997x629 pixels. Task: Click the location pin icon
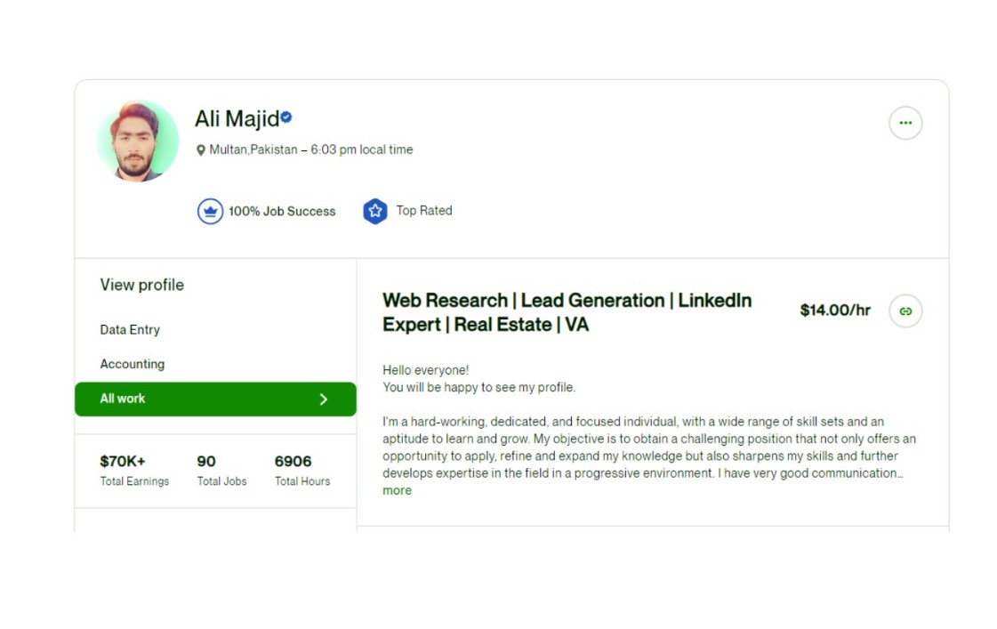[x=201, y=150]
